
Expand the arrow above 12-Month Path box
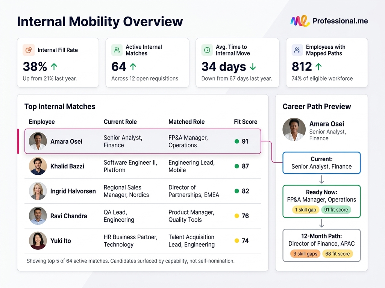tap(321, 223)
